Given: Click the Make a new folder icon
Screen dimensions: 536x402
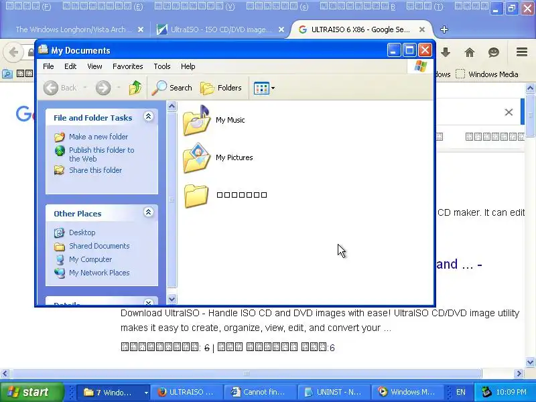Looking at the screenshot, I should pyautogui.click(x=60, y=137).
